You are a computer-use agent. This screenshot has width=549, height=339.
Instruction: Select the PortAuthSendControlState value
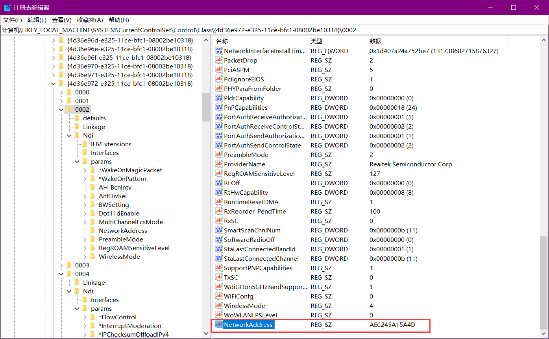(x=262, y=145)
